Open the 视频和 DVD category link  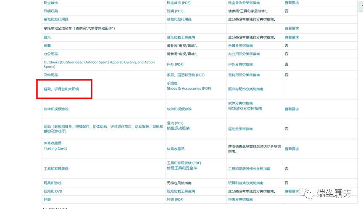click(53, 191)
